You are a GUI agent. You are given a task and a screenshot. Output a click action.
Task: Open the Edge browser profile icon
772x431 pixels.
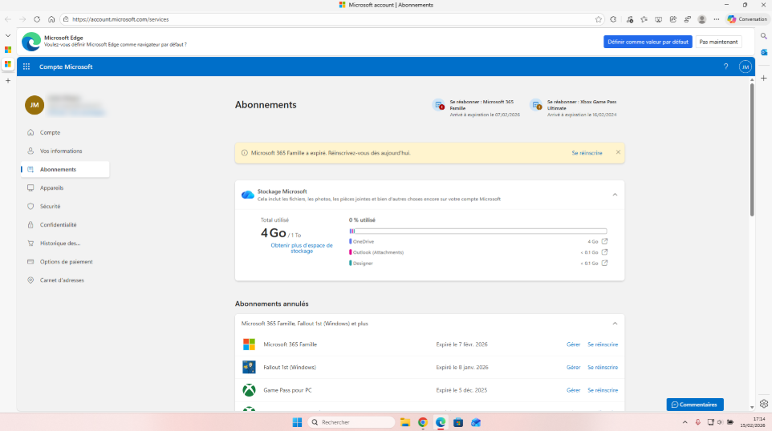702,19
